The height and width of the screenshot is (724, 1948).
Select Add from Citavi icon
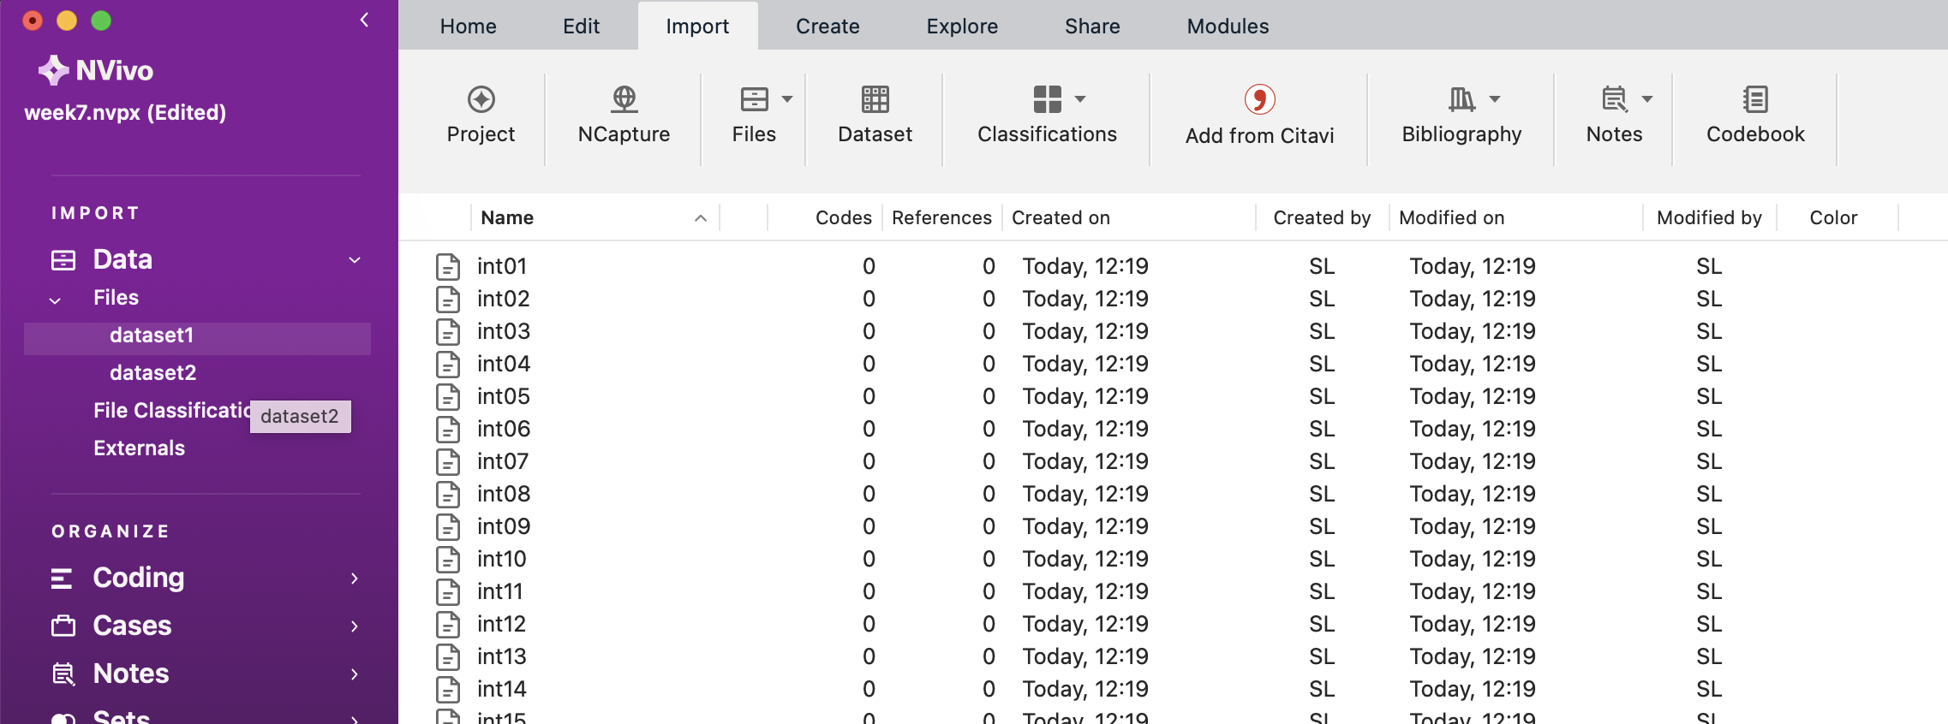1259,100
